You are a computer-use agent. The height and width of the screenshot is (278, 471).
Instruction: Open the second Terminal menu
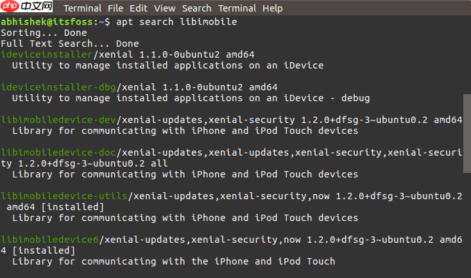point(237,8)
